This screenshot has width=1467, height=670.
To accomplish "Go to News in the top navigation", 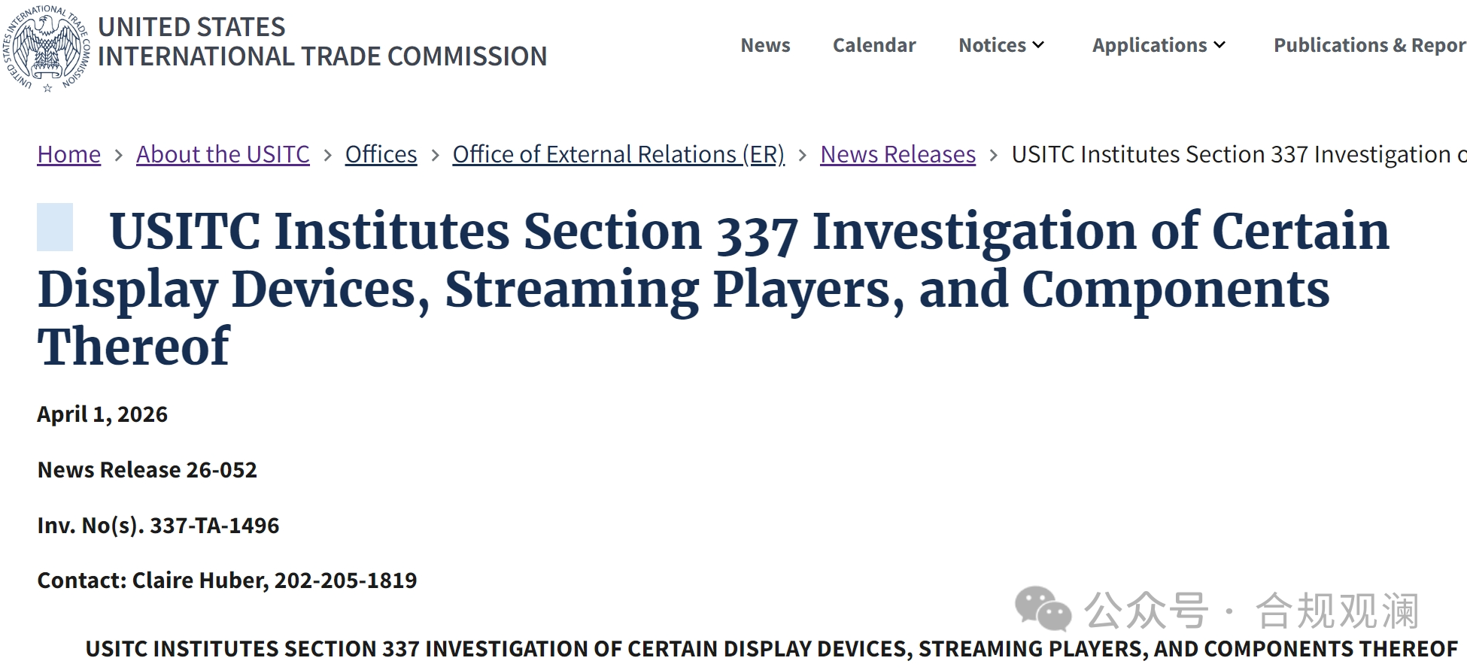I will pos(765,45).
